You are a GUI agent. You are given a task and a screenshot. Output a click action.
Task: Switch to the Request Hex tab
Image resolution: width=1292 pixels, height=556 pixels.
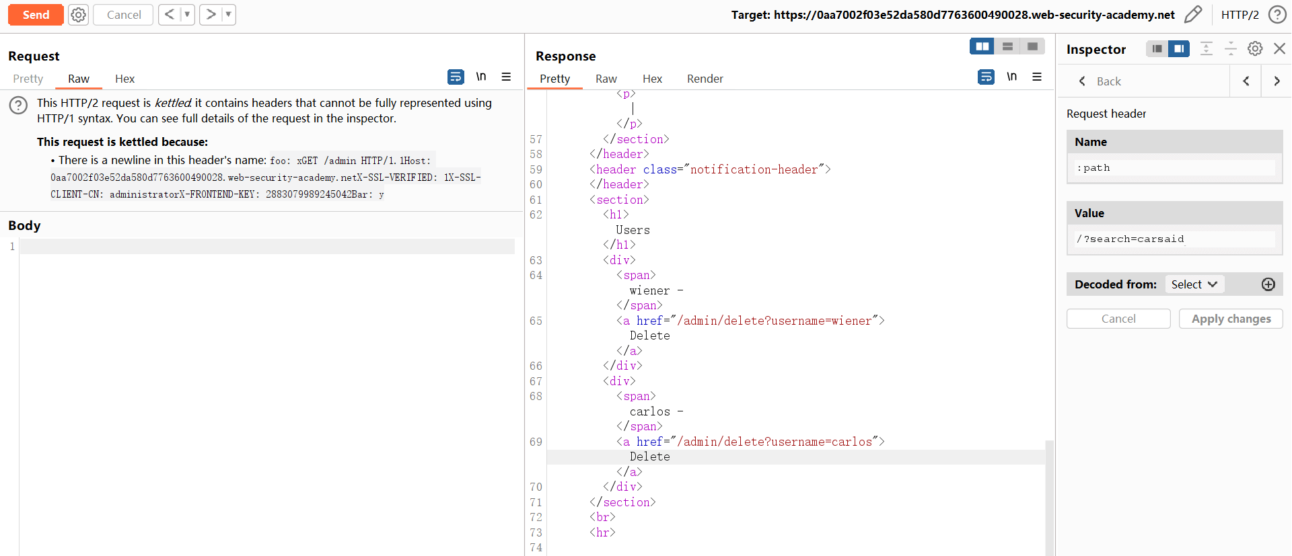click(124, 79)
